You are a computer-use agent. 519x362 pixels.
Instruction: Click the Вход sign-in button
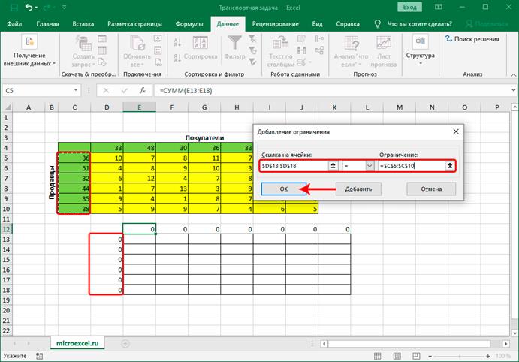pyautogui.click(x=409, y=7)
